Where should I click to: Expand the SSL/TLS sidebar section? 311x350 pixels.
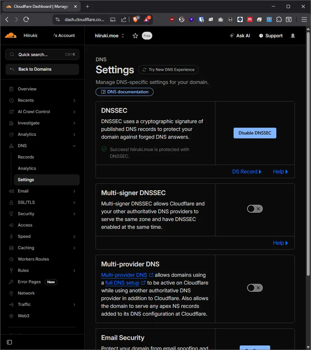pos(74,203)
